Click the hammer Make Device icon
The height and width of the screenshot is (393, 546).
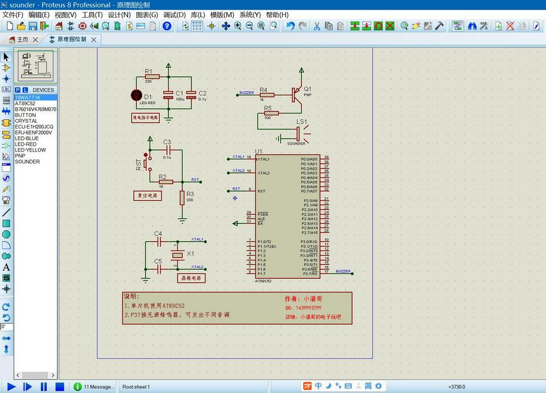(x=440, y=26)
